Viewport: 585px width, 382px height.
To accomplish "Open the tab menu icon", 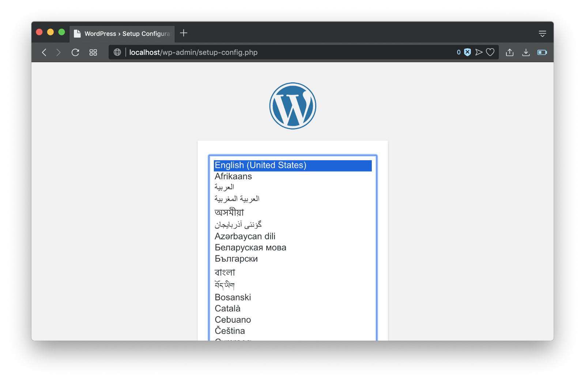I will click(542, 34).
